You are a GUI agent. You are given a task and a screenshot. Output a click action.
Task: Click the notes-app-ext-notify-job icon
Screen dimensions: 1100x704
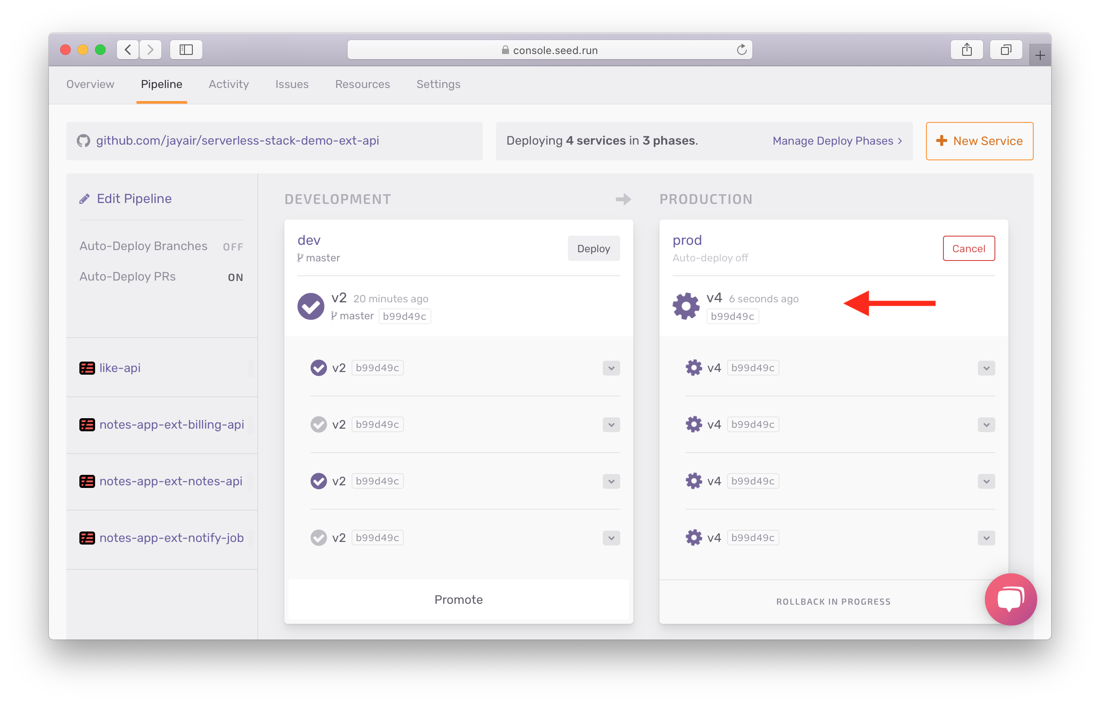(x=87, y=538)
